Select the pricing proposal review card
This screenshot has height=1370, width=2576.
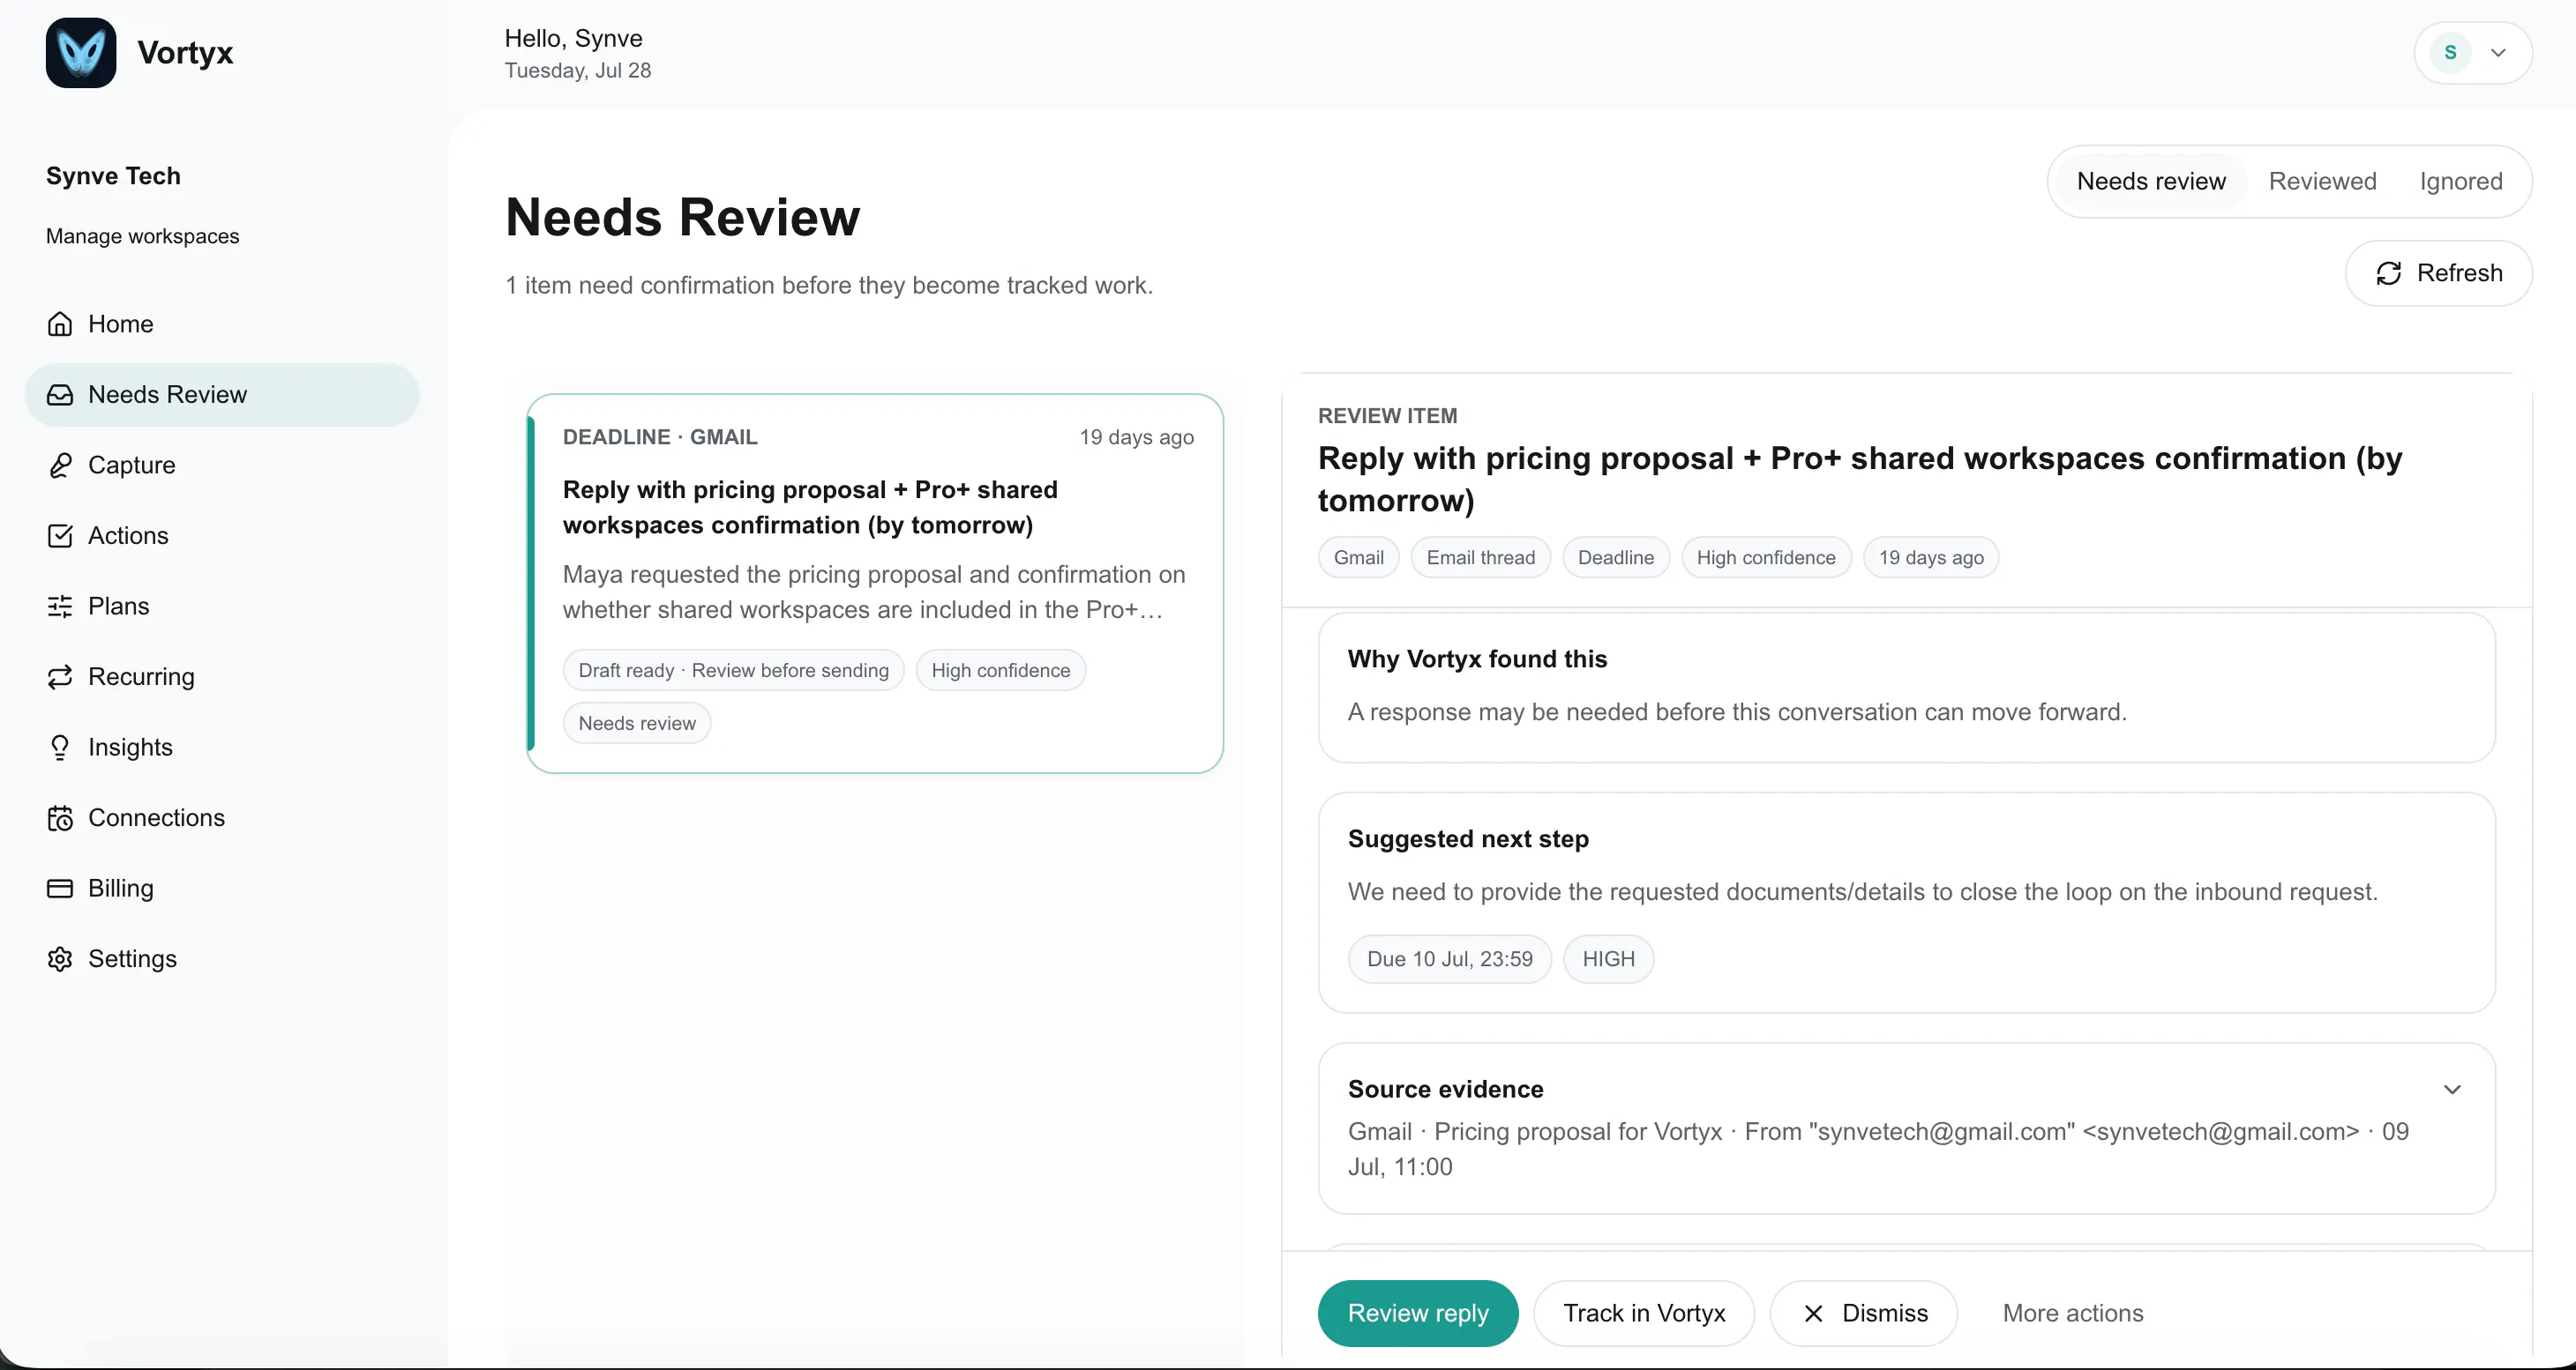point(875,583)
